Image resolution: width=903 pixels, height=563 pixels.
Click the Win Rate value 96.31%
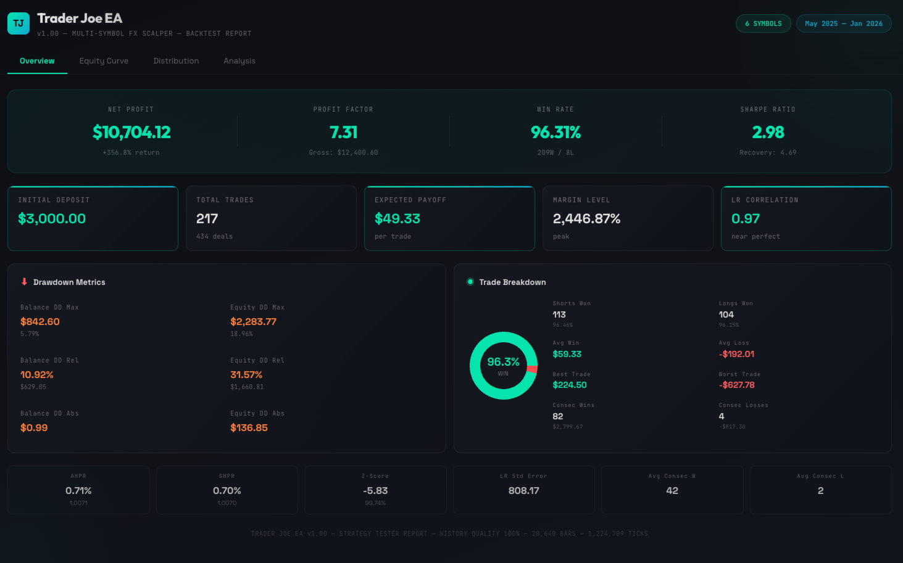556,132
